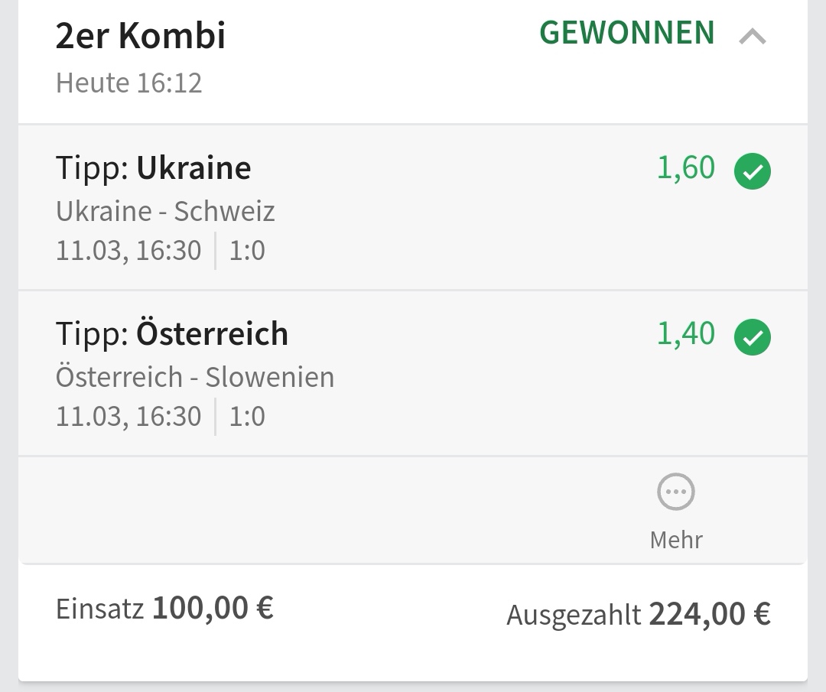Click the green checkmark for the Ukraine tip
Screen dimensions: 826x692
click(753, 172)
